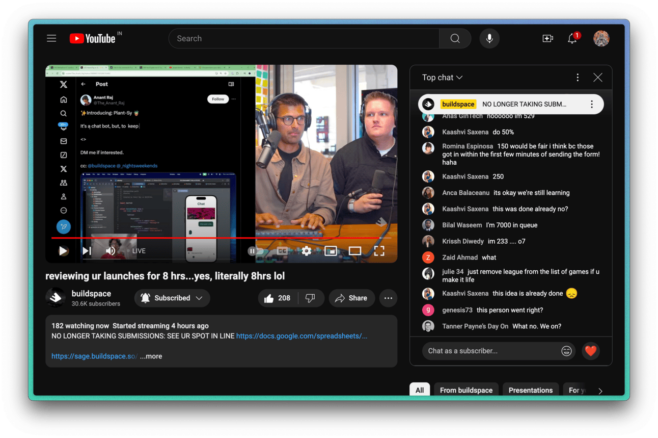Play the live stream video
This screenshot has height=438, width=658.
(x=63, y=251)
